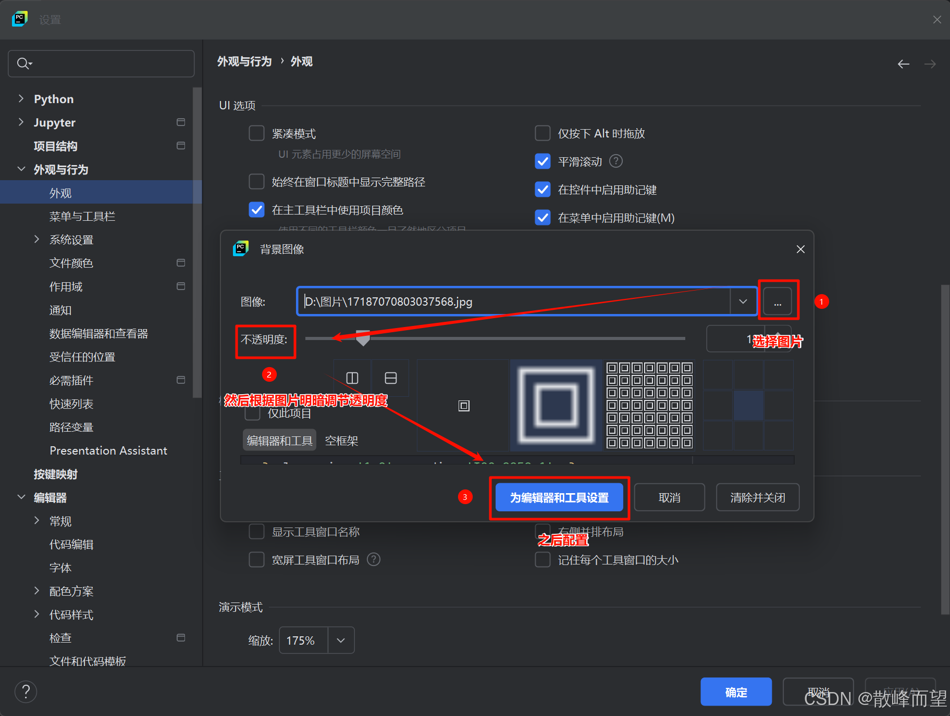This screenshot has height=716, width=950.
Task: Choose the vertical split placement icon
Action: pyautogui.click(x=352, y=378)
